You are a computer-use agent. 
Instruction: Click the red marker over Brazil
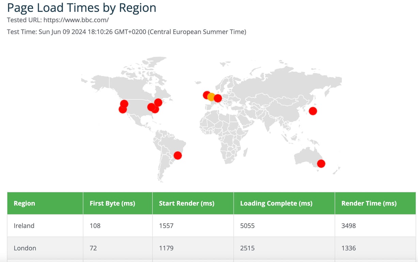point(178,156)
